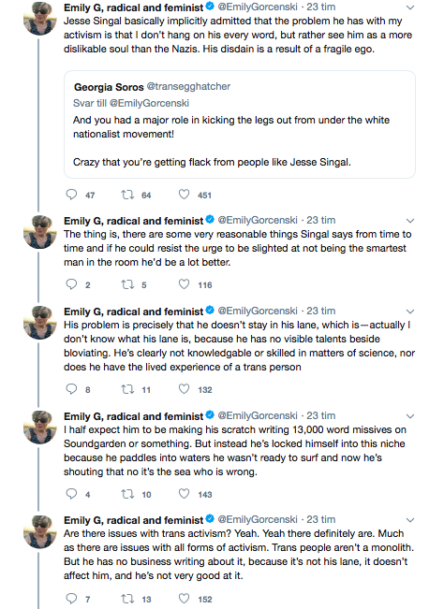Open the quoted Georgia Soros tweet
This screenshot has height=609, width=444.
[x=240, y=124]
